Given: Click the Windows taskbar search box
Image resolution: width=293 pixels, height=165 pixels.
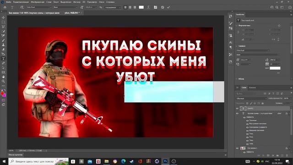Looking at the screenshot, I should point(38,161).
